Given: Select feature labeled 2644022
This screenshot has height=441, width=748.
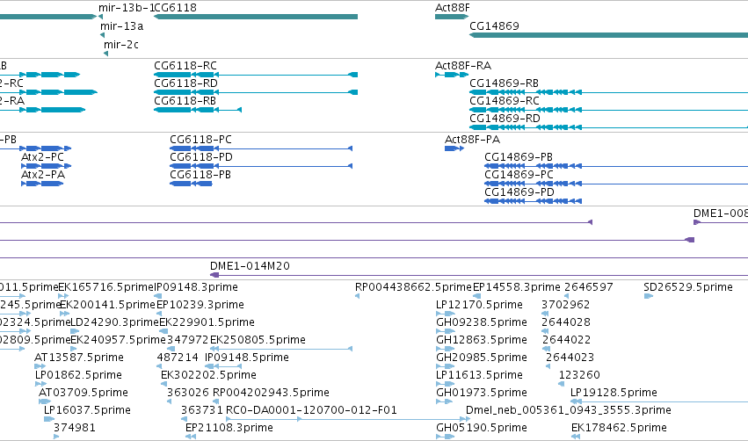Looking at the screenshot, I should point(566,340).
